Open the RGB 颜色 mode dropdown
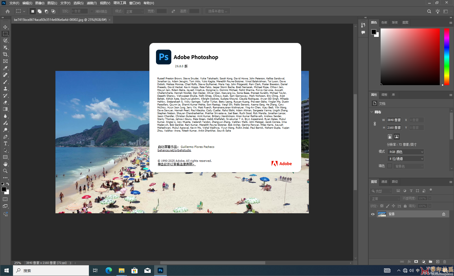Image resolution: width=454 pixels, height=276 pixels. (x=406, y=152)
